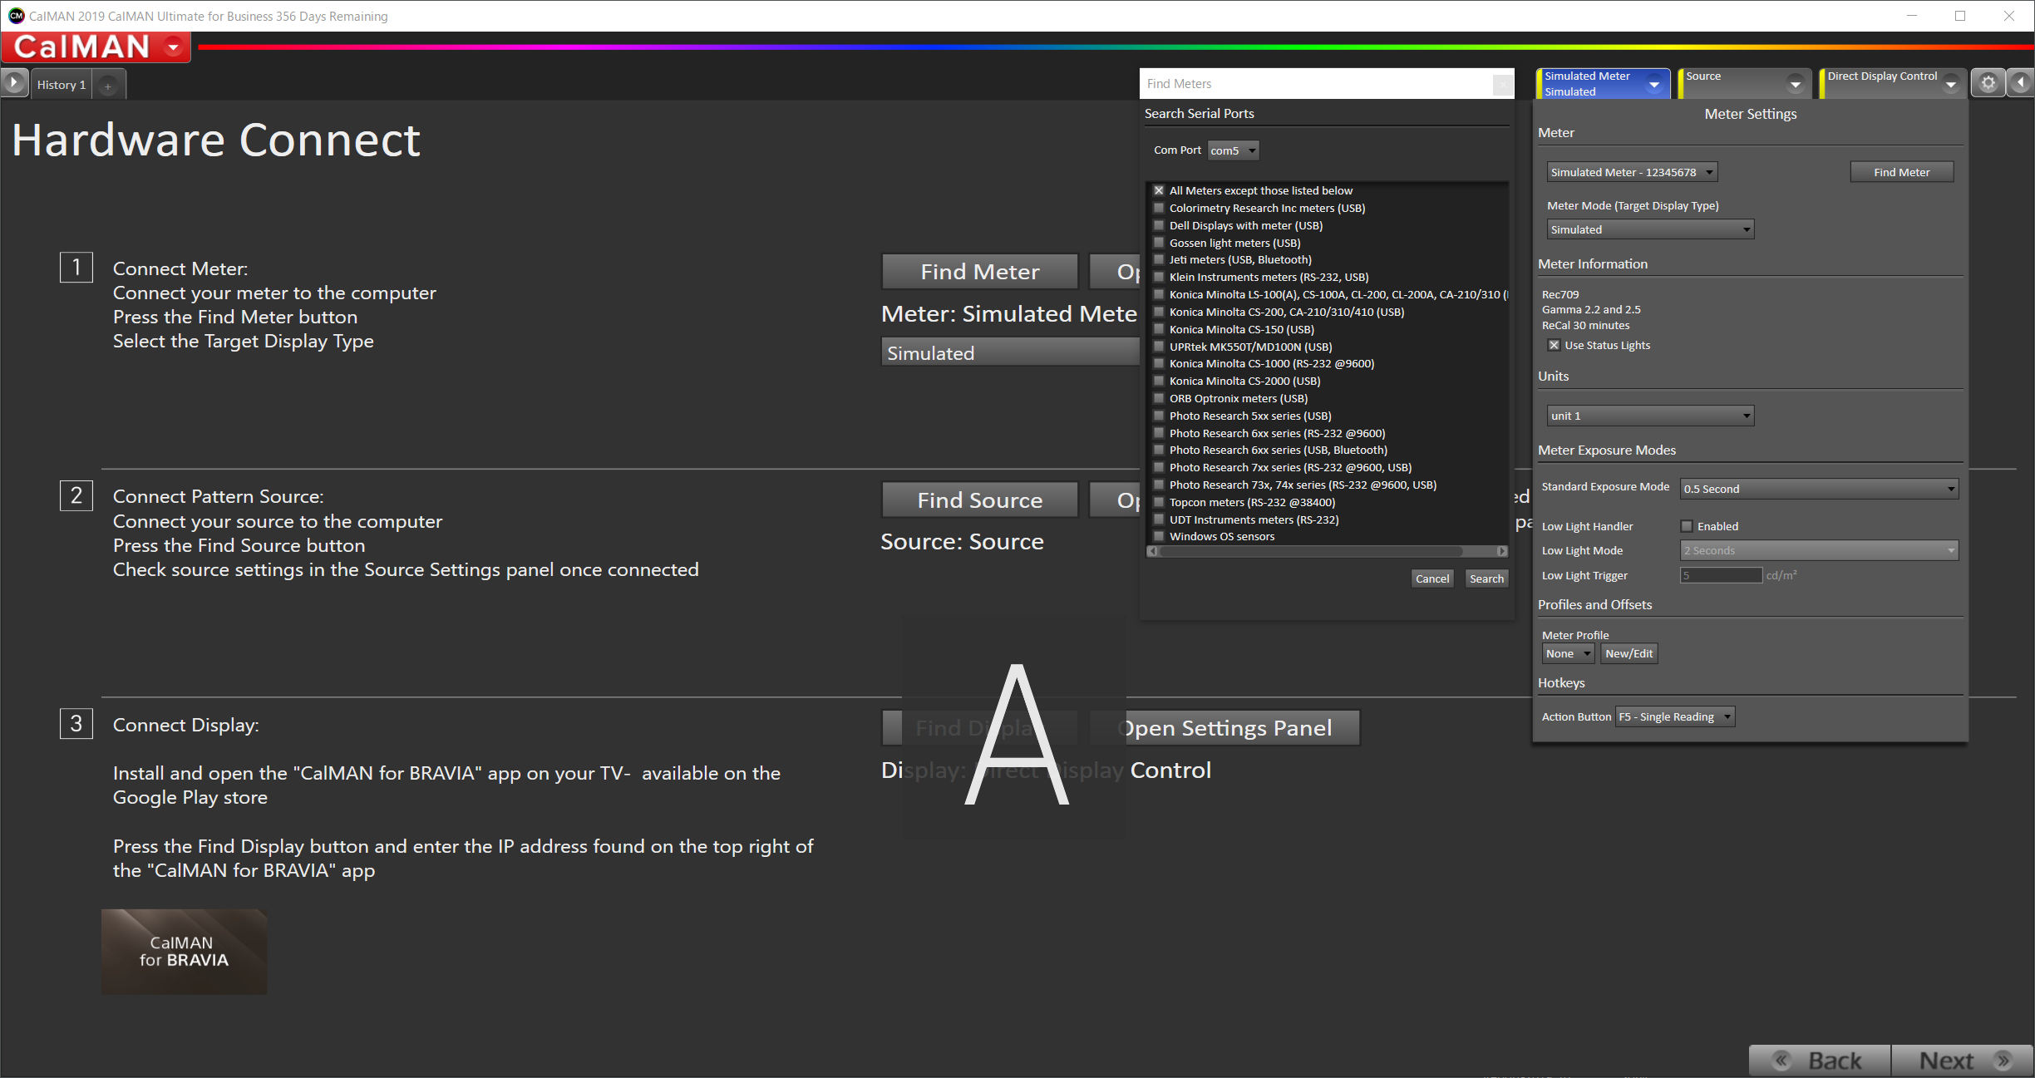Expand the Direct Display Control dropdown arrow
Image resolution: width=2035 pixels, height=1078 pixels.
click(1951, 85)
